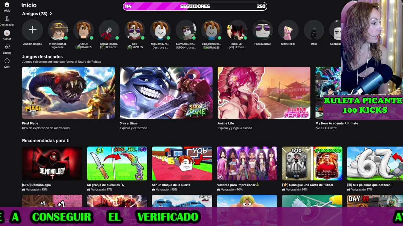This screenshot has height=226, width=403.
Task: Expand the Amigos (78) chevron
Action: tap(51, 14)
